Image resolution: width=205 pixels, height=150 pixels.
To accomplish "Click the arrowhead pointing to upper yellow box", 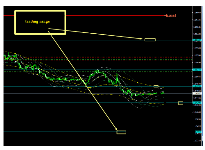I will tap(143, 39).
